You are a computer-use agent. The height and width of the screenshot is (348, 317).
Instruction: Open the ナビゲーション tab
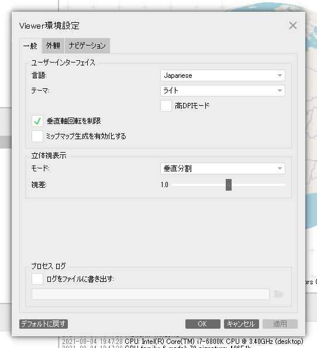pos(87,46)
